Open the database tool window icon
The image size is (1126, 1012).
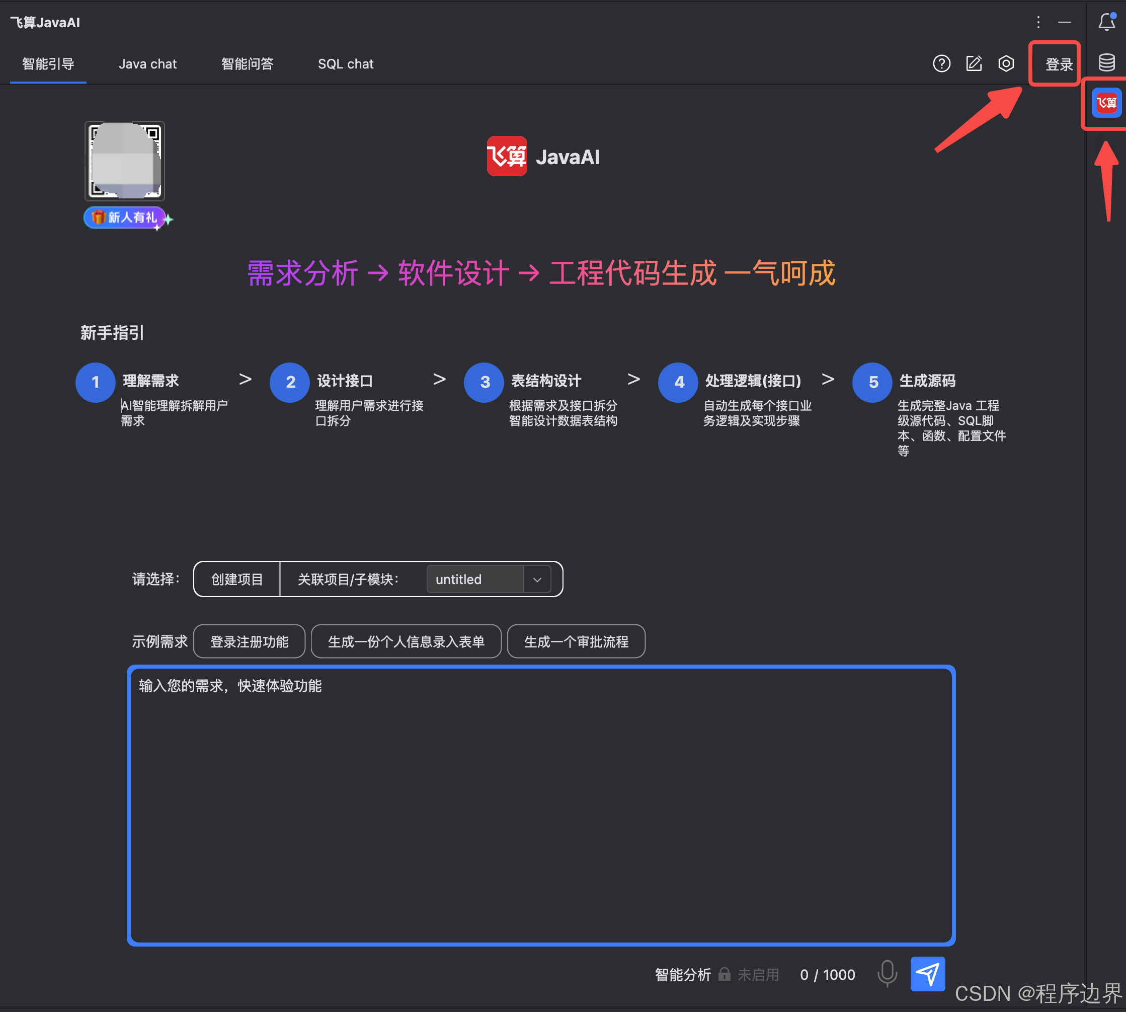(x=1106, y=62)
